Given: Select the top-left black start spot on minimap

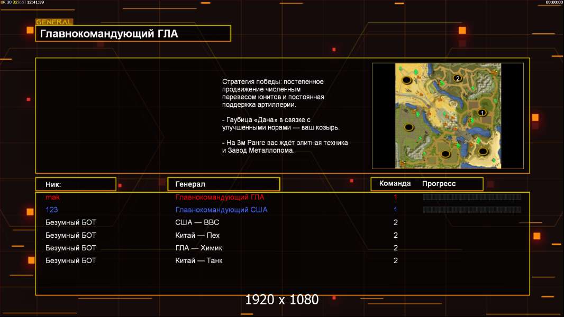Looking at the screenshot, I should click(407, 80).
